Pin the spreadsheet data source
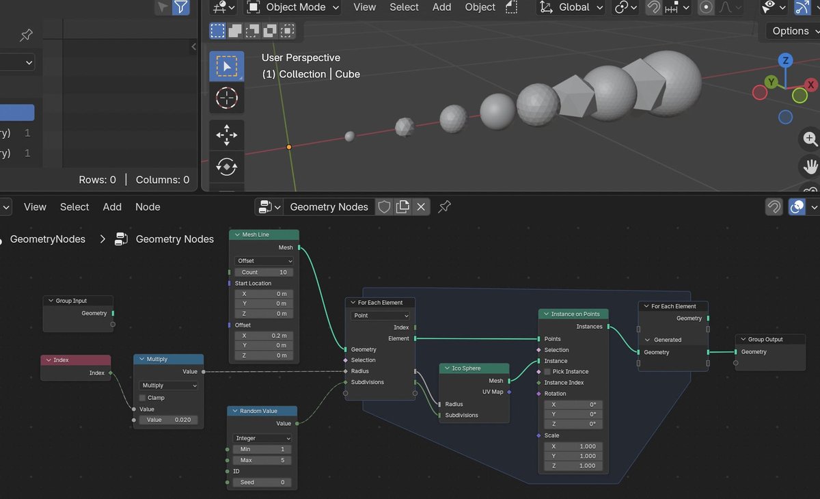The width and height of the screenshot is (820, 499). pos(26,36)
